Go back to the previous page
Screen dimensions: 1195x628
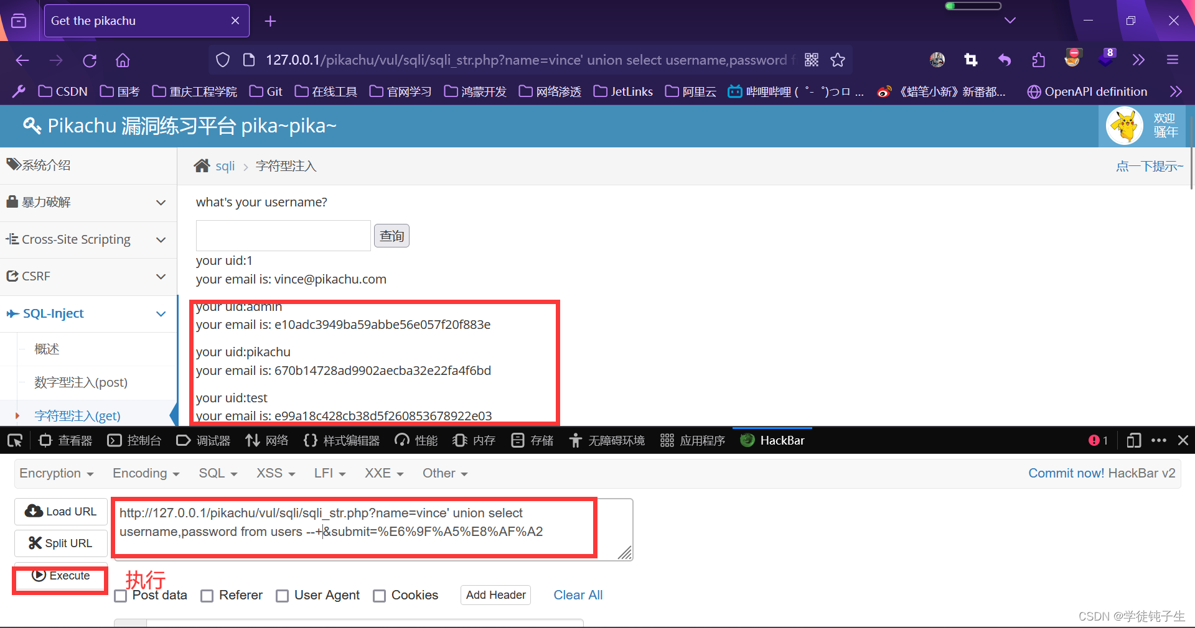tap(22, 60)
